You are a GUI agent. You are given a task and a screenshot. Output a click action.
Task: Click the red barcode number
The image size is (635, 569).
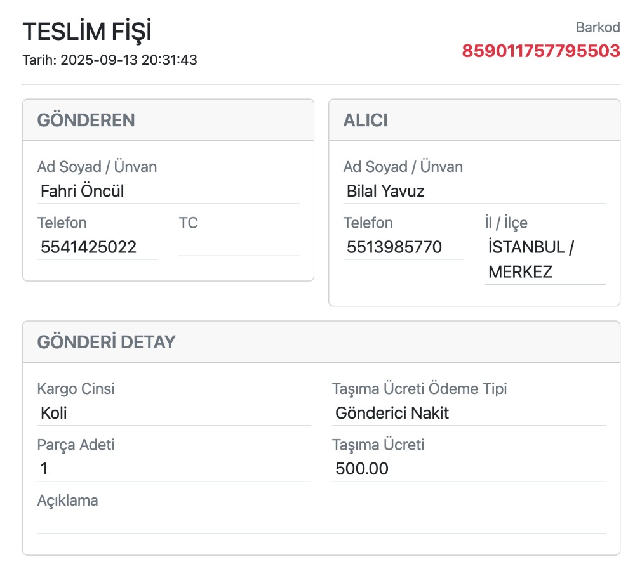[x=540, y=51]
